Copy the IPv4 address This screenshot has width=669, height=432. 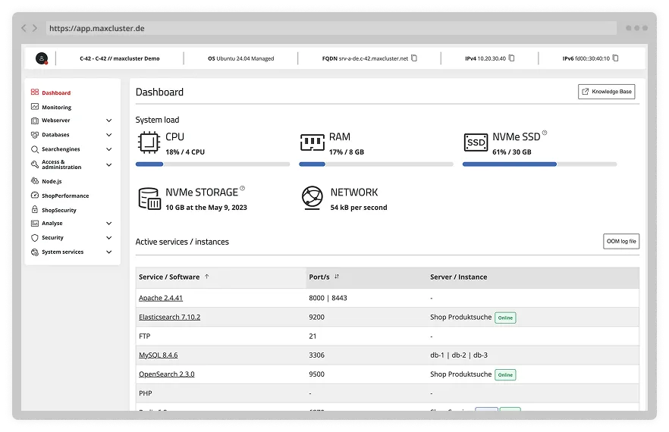tap(511, 58)
